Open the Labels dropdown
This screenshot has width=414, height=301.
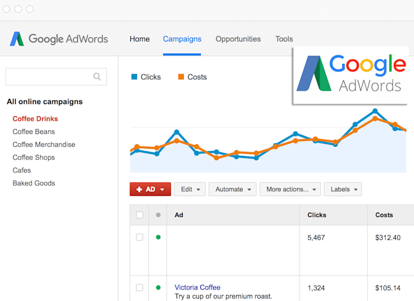coord(343,189)
